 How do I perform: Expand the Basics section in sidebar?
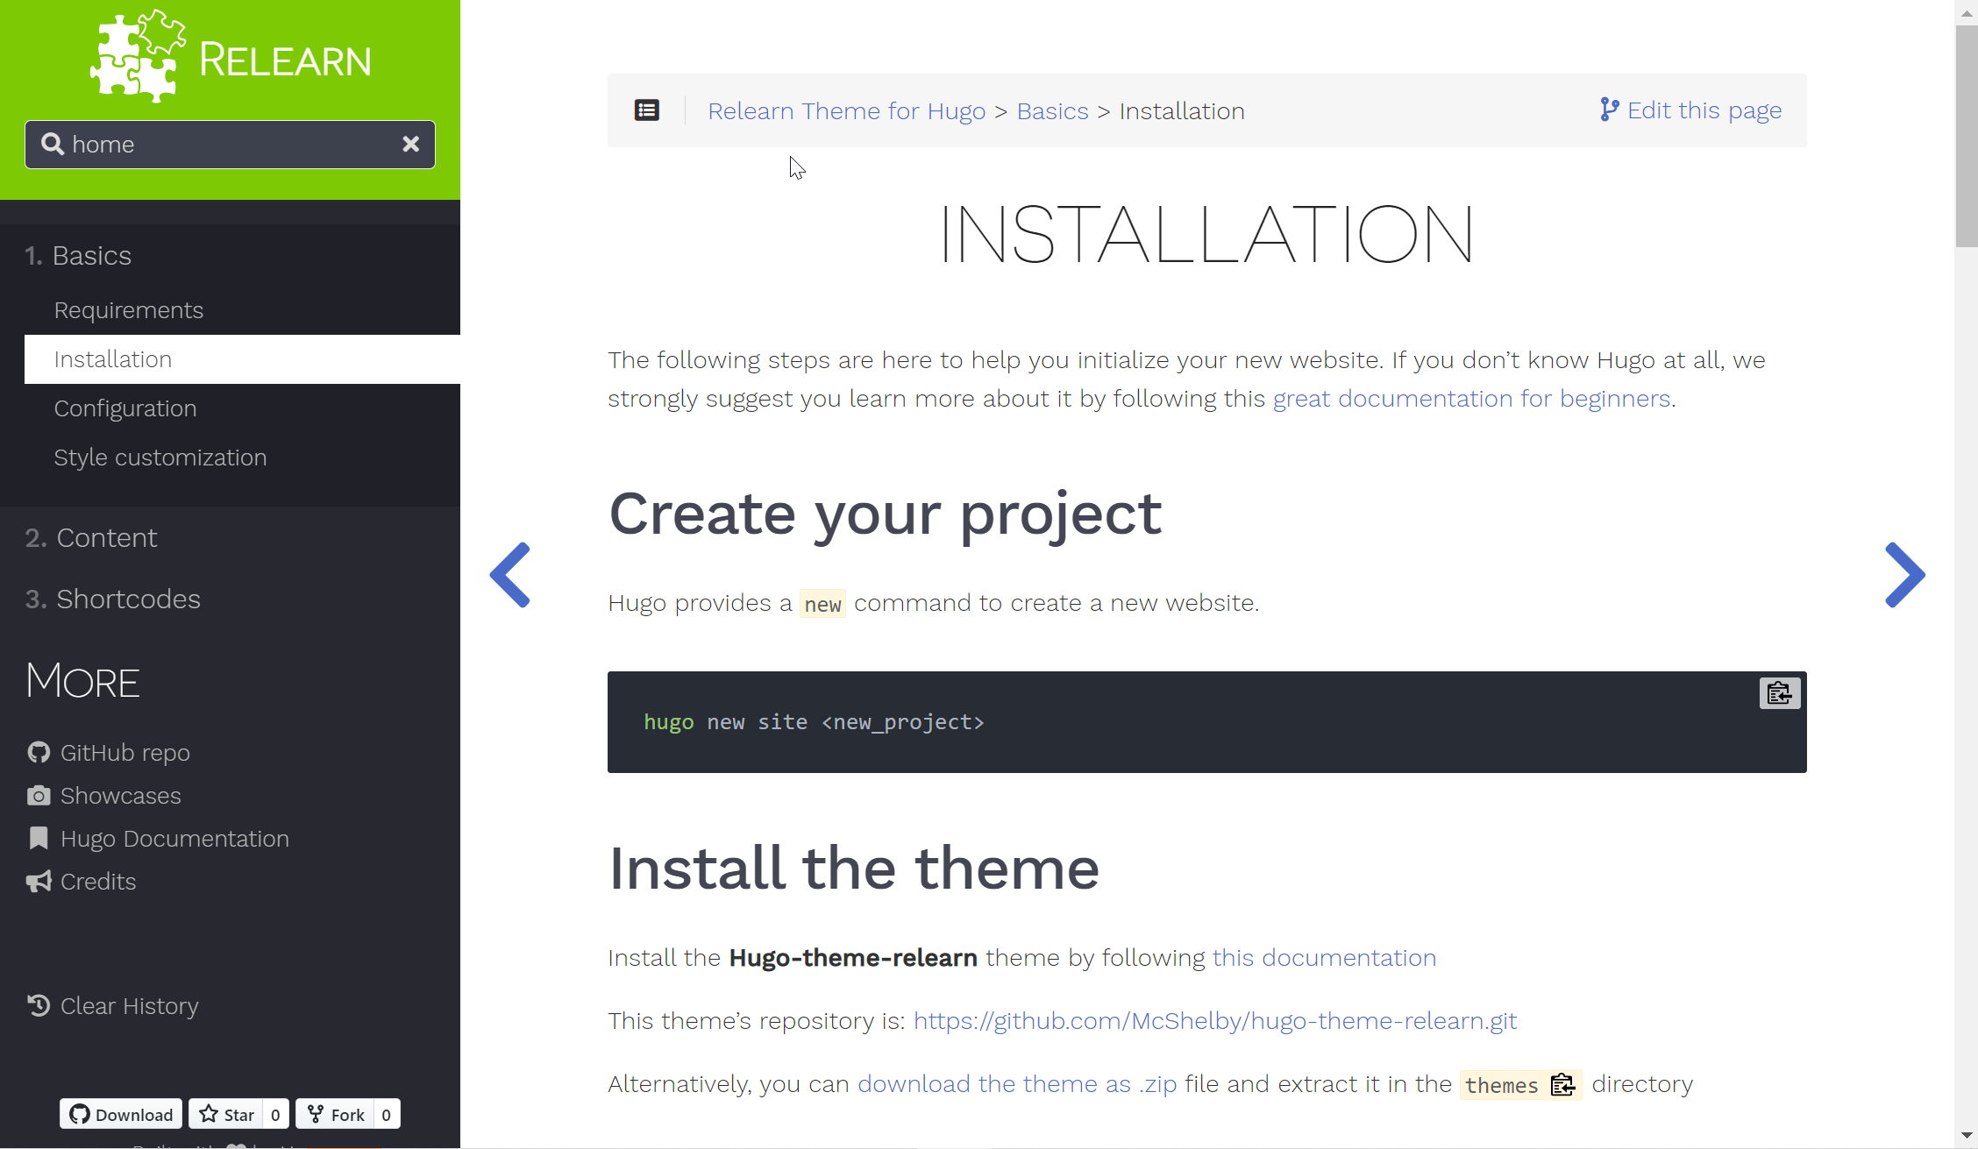92,254
